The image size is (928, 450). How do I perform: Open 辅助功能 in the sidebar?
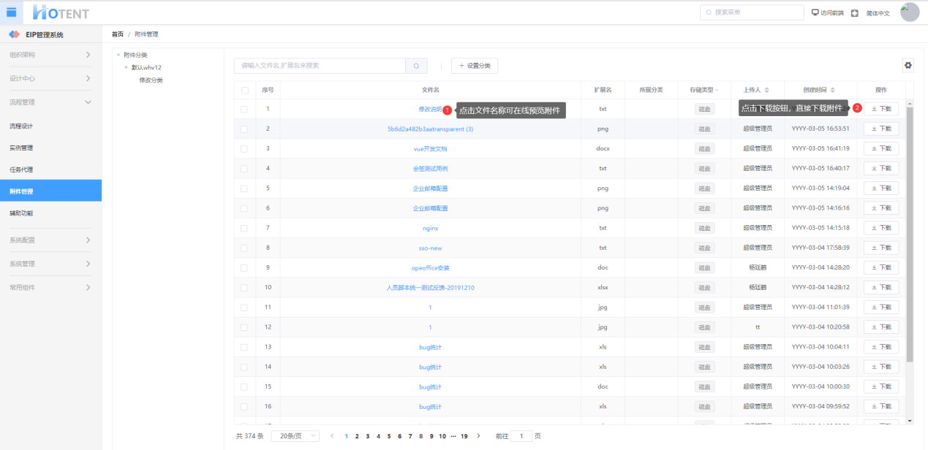(x=50, y=213)
